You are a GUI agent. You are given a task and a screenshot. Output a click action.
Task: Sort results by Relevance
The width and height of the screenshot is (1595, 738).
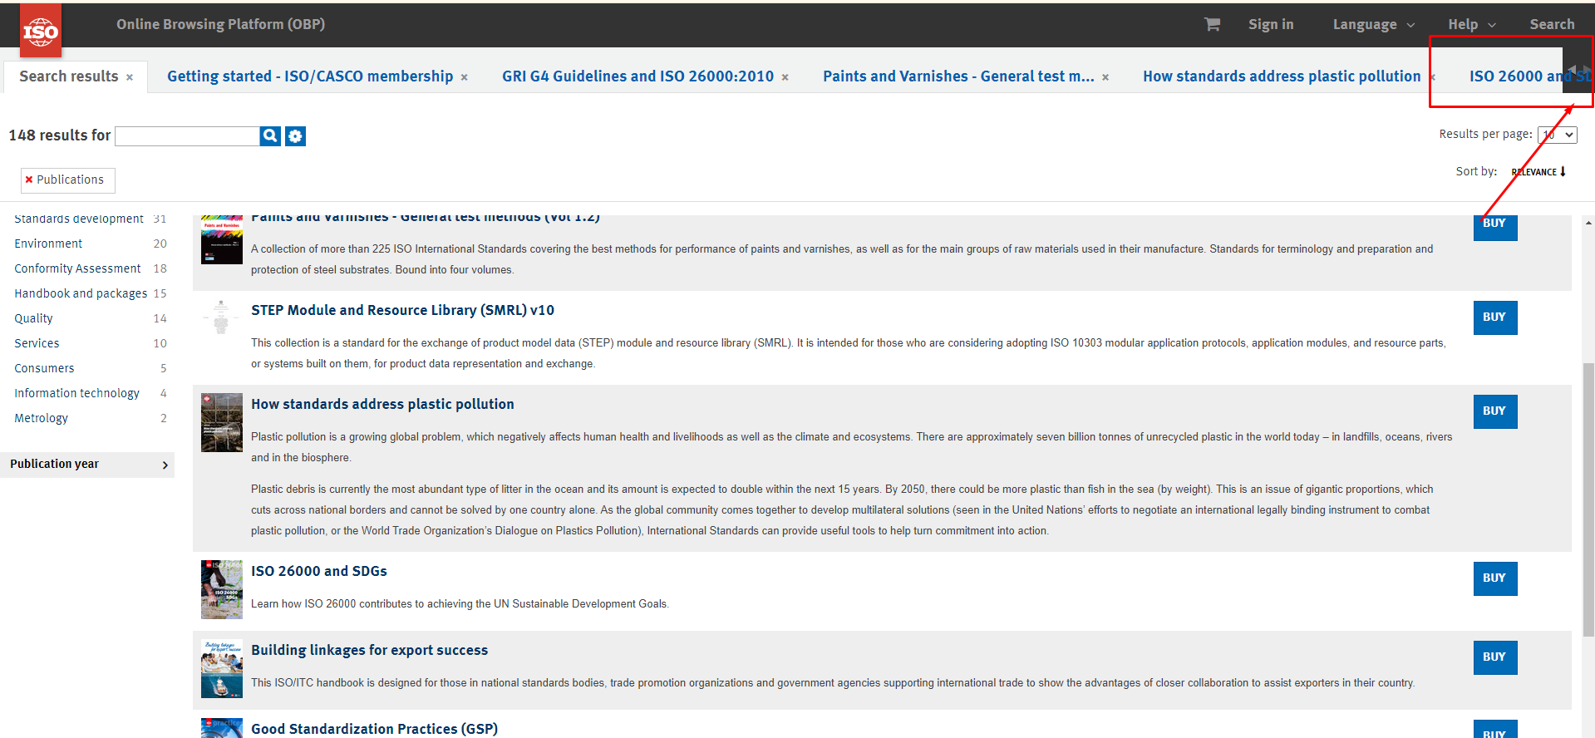[x=1533, y=172]
